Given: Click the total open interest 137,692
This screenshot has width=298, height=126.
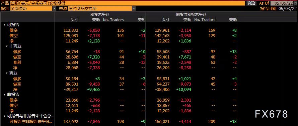Looking at the screenshot, I should click(71, 122).
